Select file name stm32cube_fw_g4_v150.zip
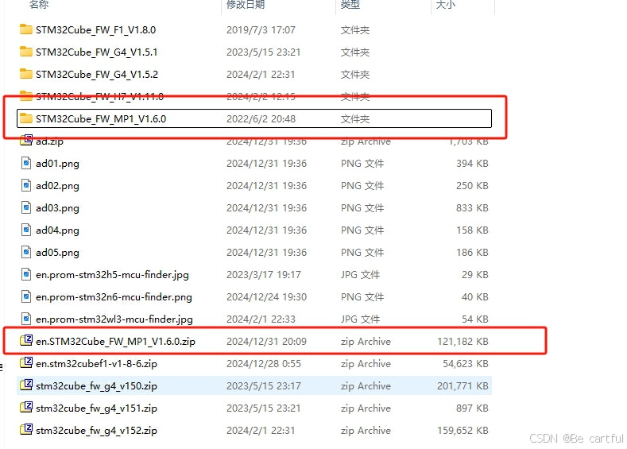 pos(96,386)
